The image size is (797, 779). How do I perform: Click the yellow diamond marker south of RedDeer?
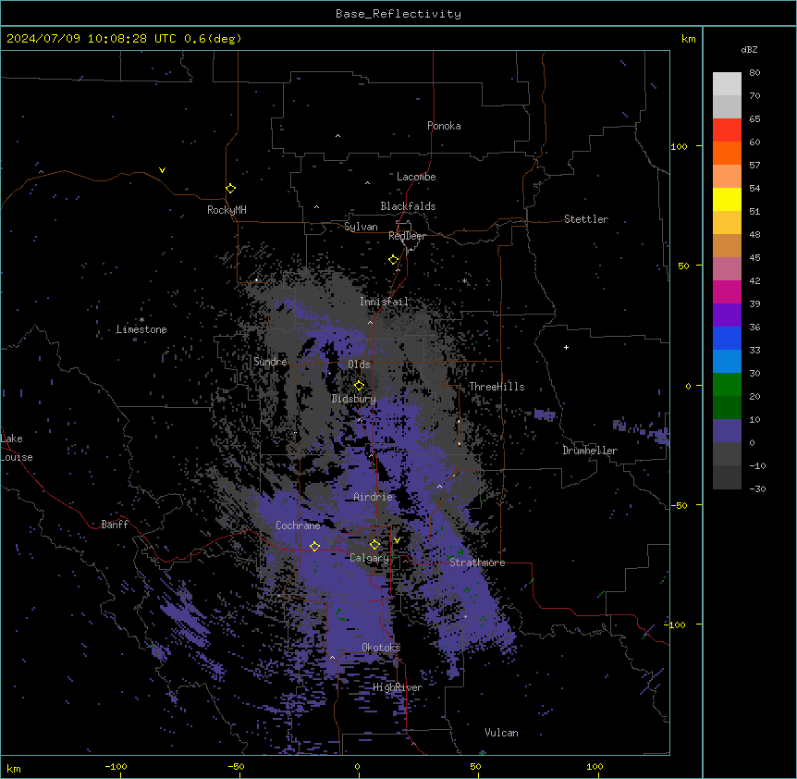click(x=394, y=260)
